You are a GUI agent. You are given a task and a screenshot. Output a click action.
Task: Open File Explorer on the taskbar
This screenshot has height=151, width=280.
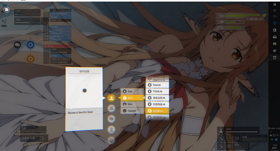(275, 44)
